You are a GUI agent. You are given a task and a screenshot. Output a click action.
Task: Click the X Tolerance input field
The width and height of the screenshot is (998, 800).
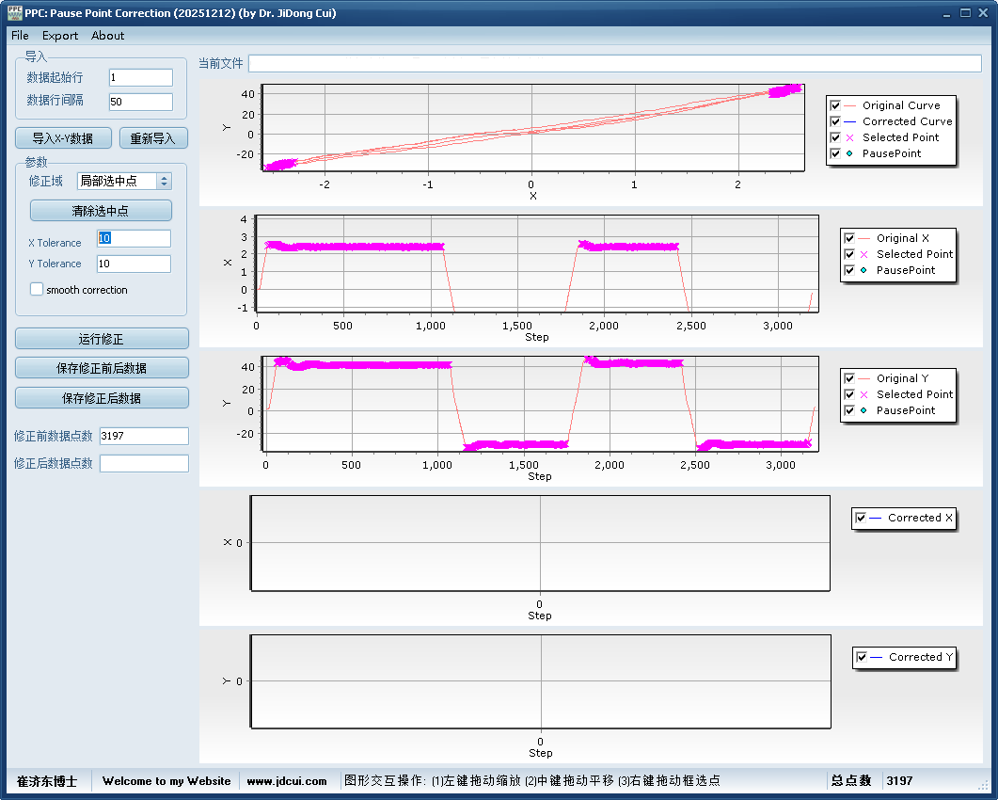point(134,239)
